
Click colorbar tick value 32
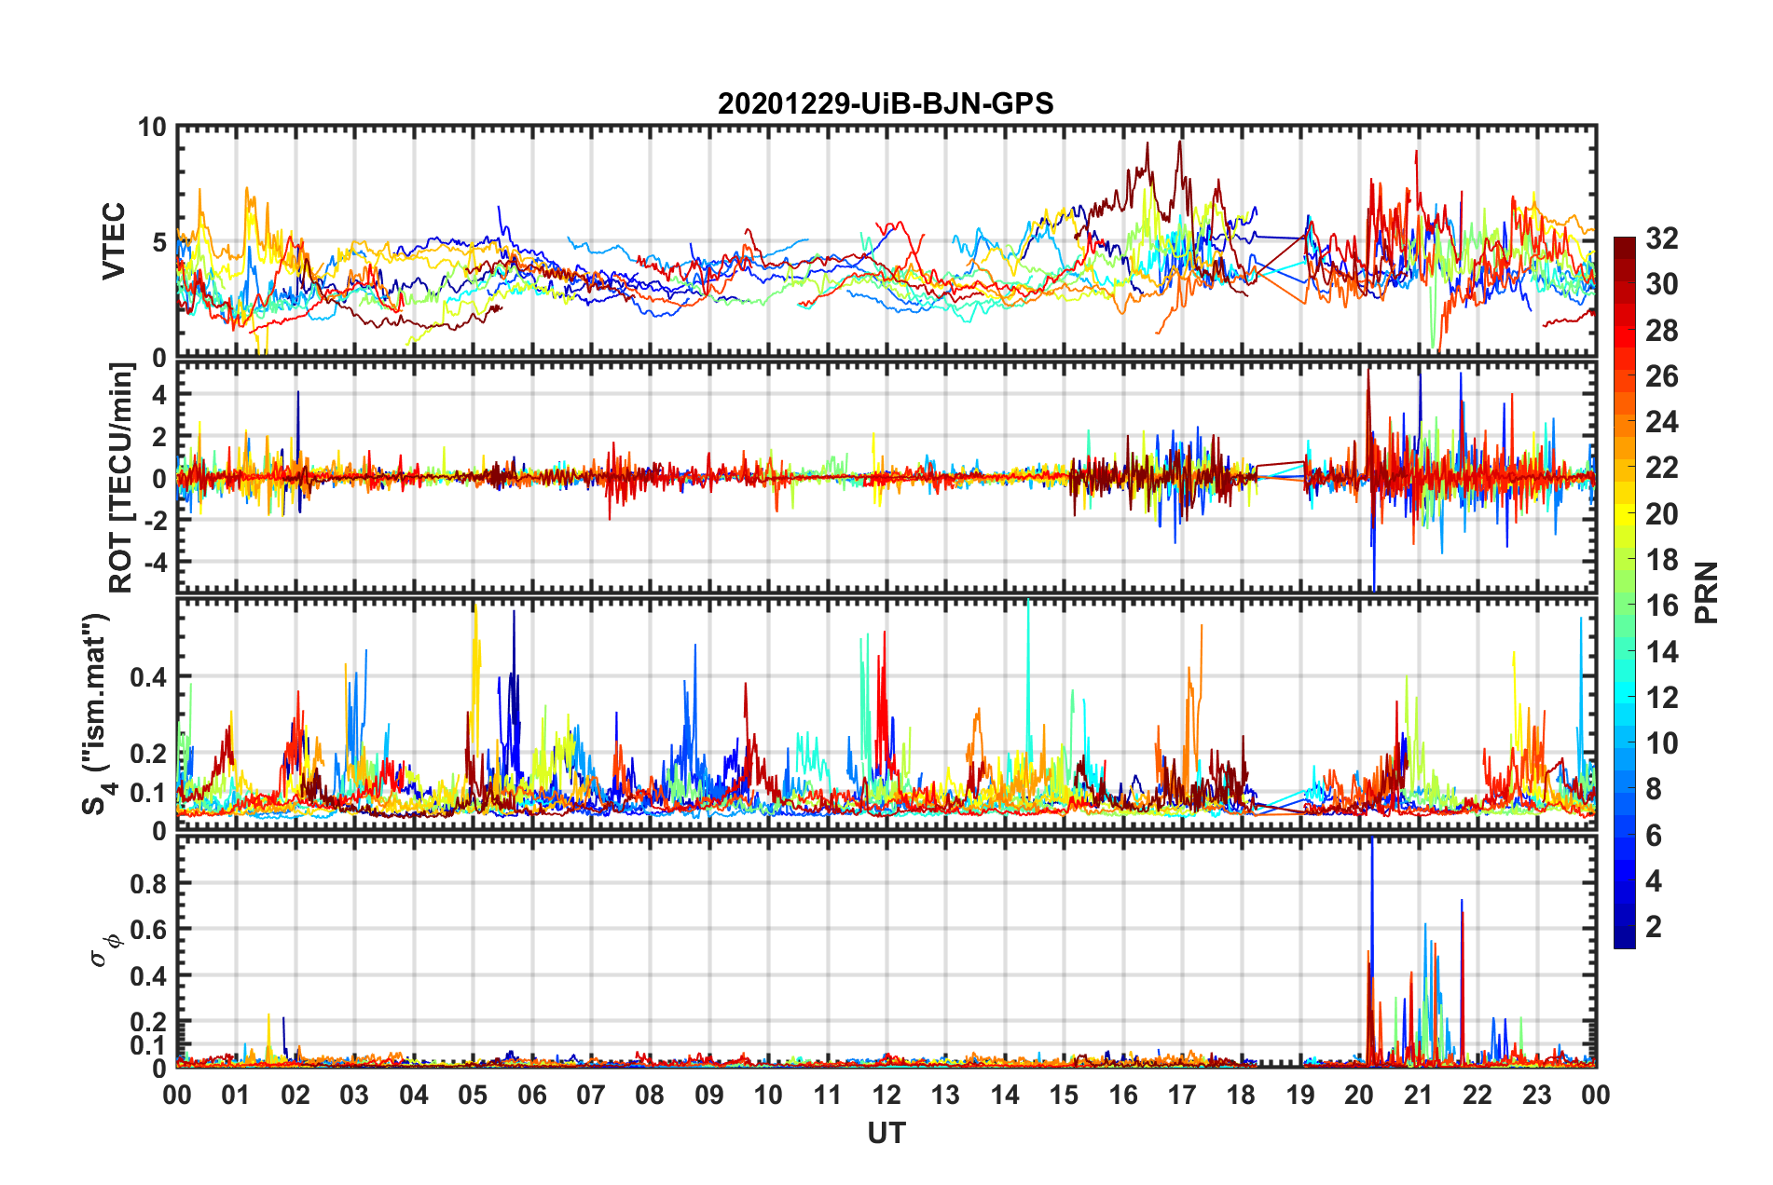point(1662,238)
